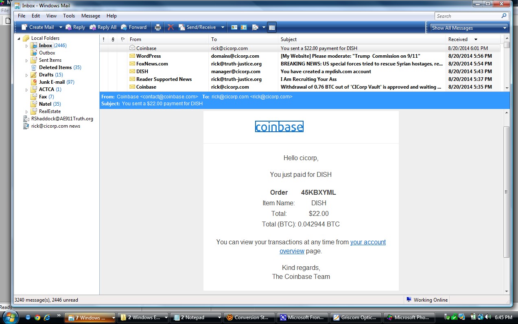Open the Create Mail stationery dropdown arrow
This screenshot has height=324, width=518.
coord(61,27)
